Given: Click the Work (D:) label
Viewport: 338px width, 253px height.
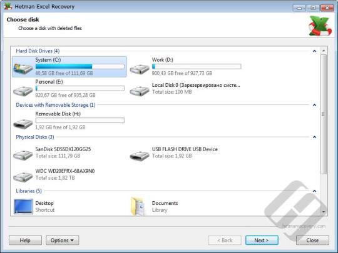Looking at the screenshot, I should (163, 60).
